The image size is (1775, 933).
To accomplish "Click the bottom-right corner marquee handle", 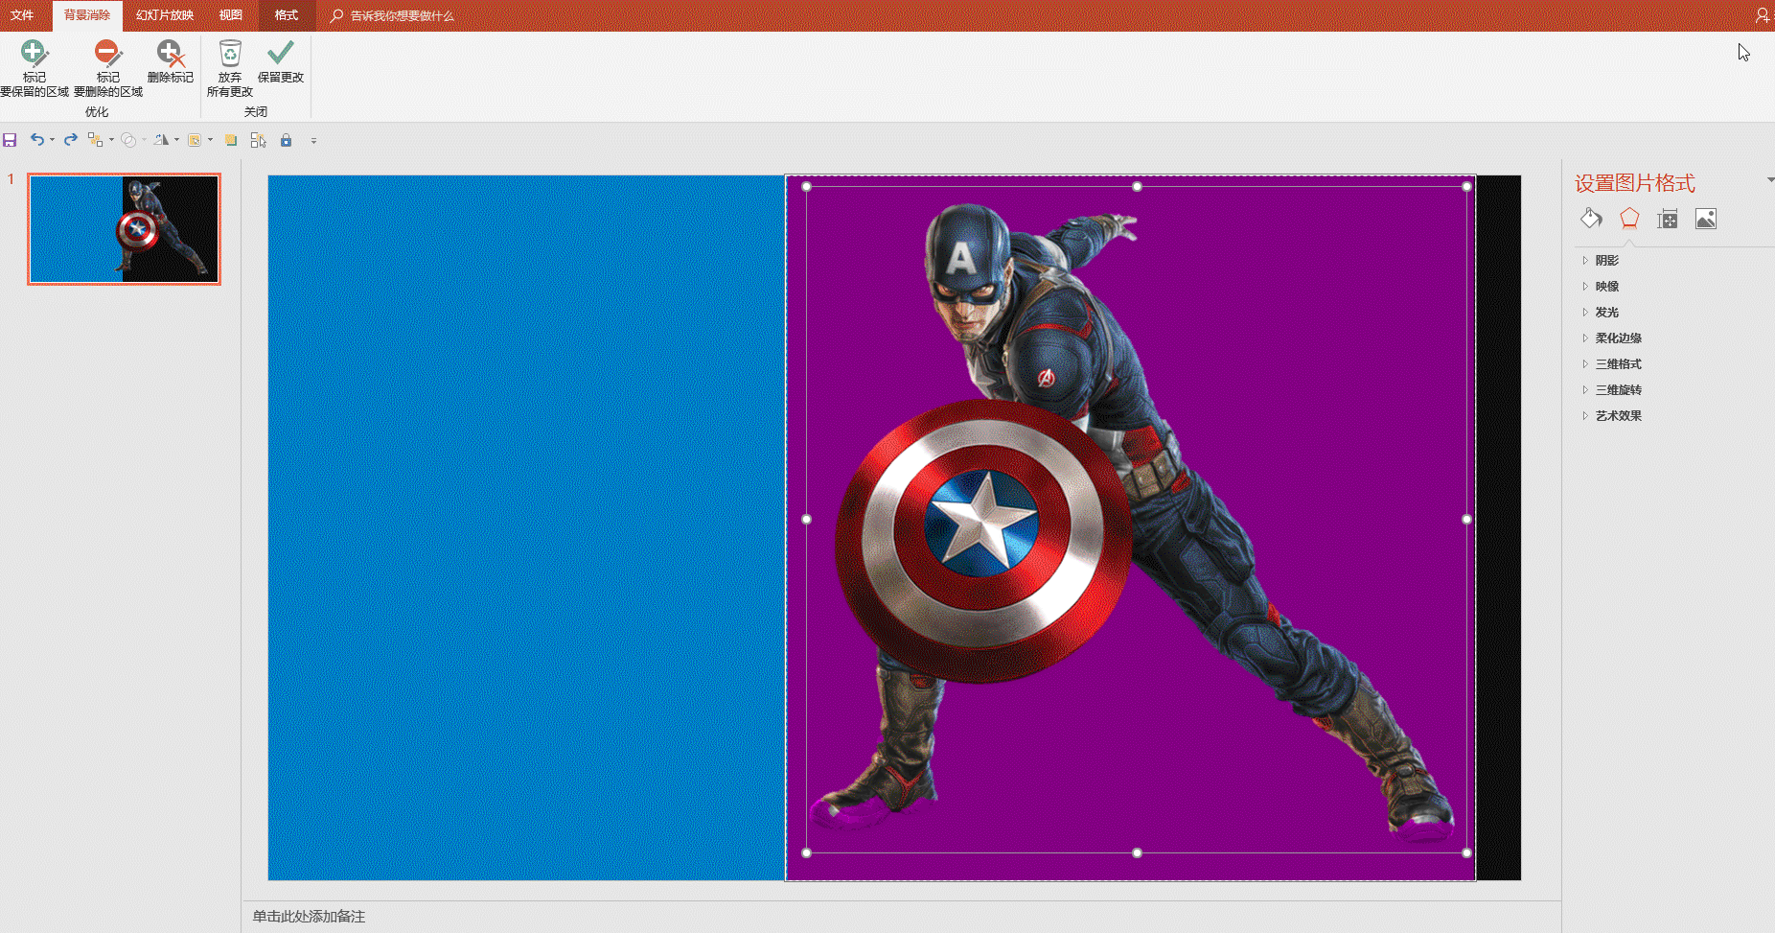I will [1466, 852].
